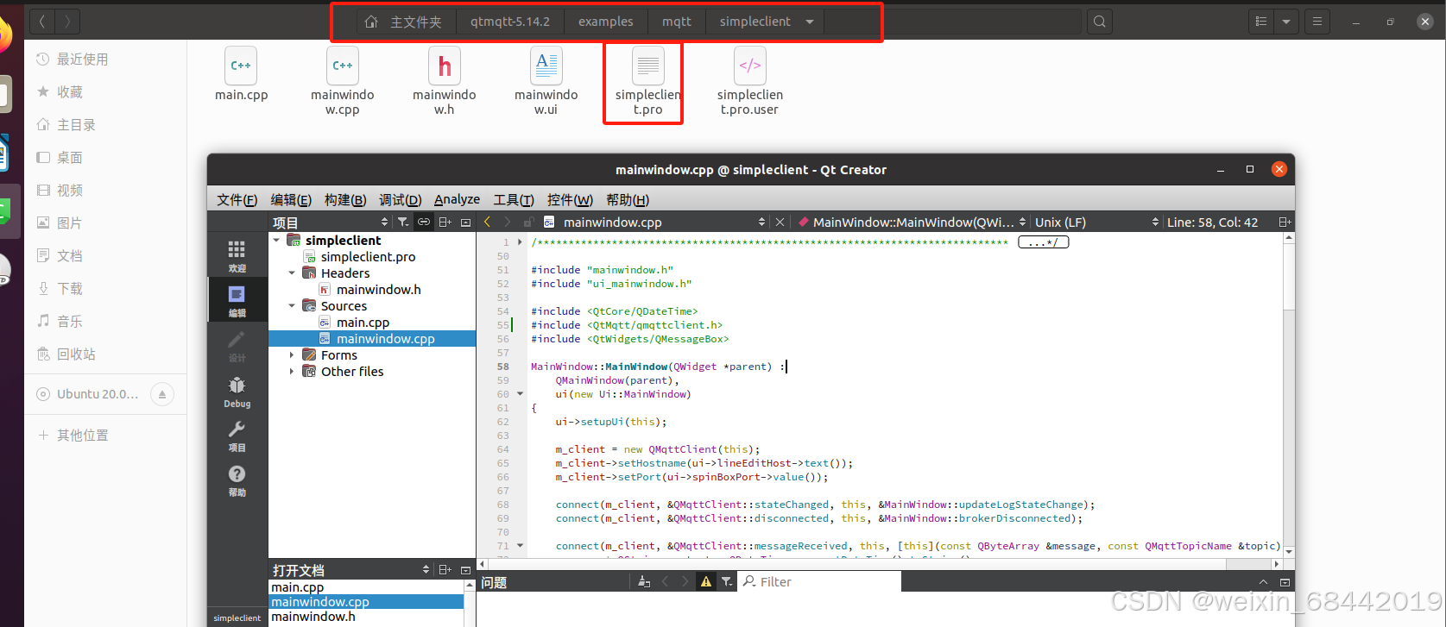Open the Unix (LF) line ending dropdown
The height and width of the screenshot is (627, 1446).
pyautogui.click(x=1155, y=222)
